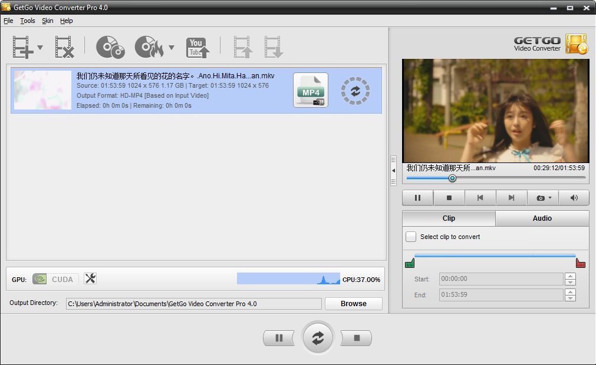
Task: Enable Select clip to convert checkbox
Action: [411, 237]
